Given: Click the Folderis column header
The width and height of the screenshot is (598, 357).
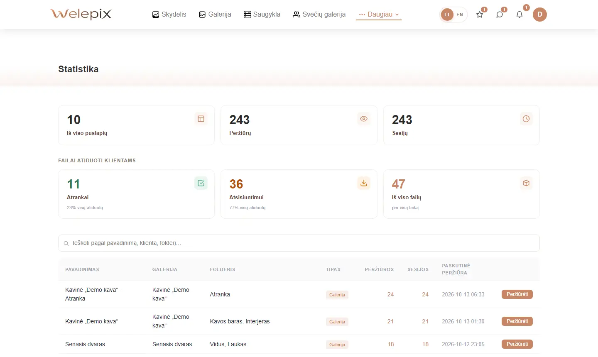Looking at the screenshot, I should pos(223,269).
